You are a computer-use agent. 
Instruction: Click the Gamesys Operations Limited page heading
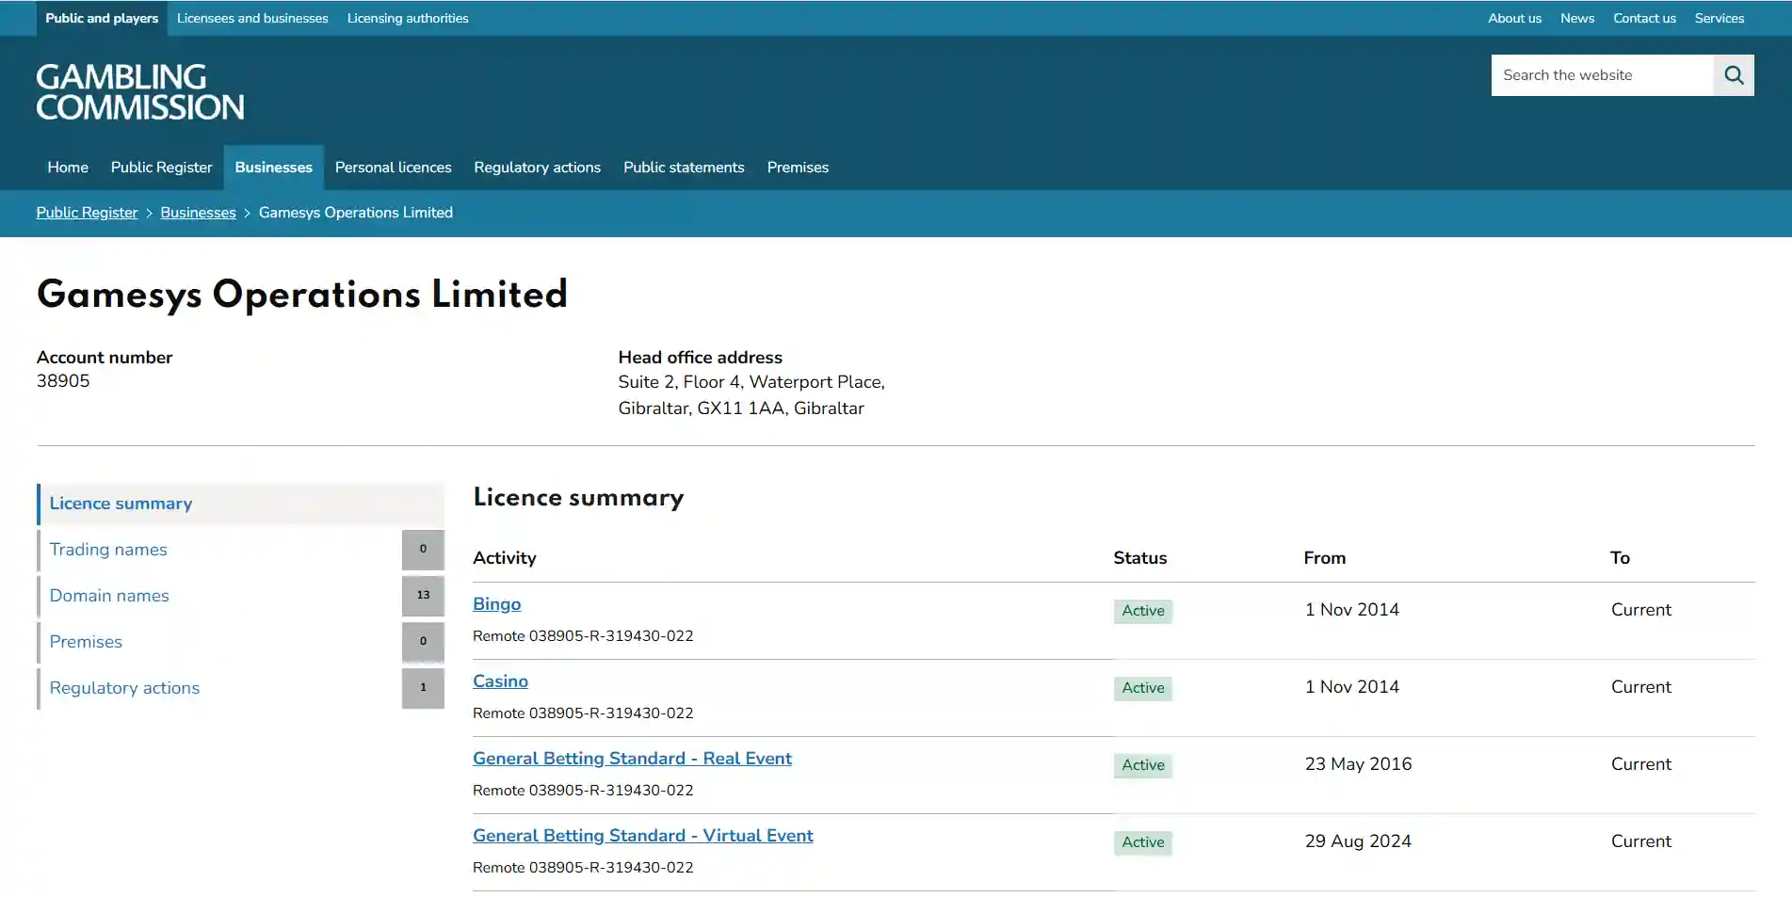click(302, 295)
